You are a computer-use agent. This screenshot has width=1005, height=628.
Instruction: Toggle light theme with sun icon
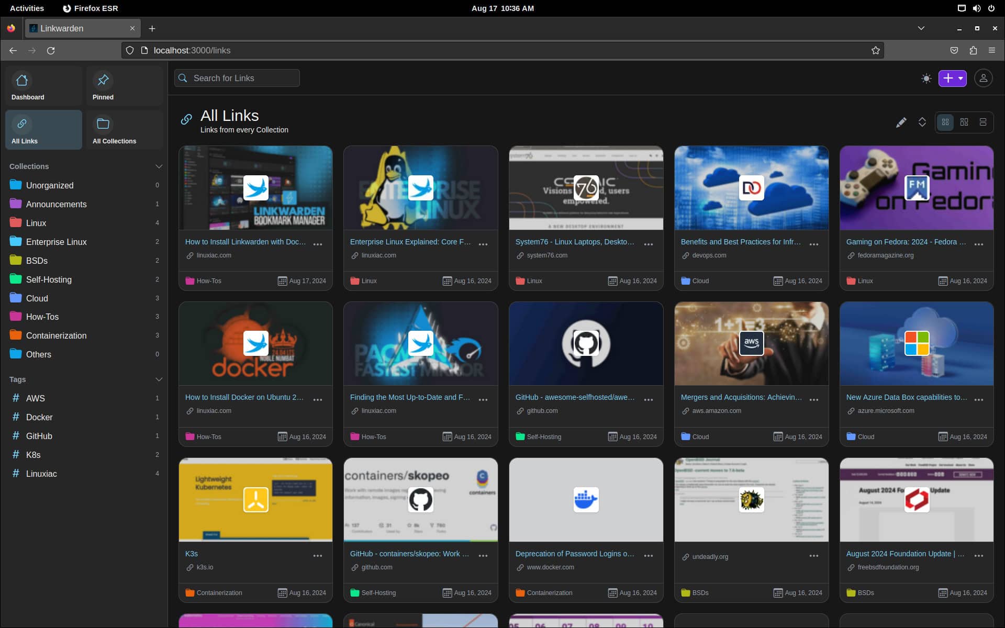[926, 78]
